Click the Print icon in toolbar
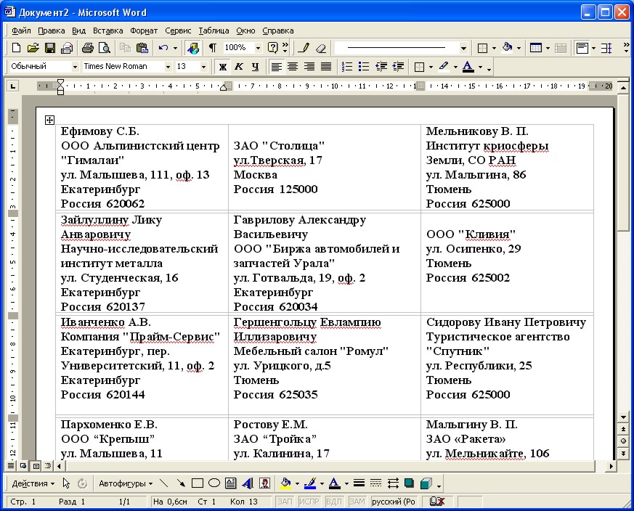The image size is (634, 511). (87, 48)
